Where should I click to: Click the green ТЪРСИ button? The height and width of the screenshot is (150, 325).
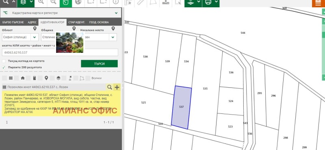pos(99,64)
